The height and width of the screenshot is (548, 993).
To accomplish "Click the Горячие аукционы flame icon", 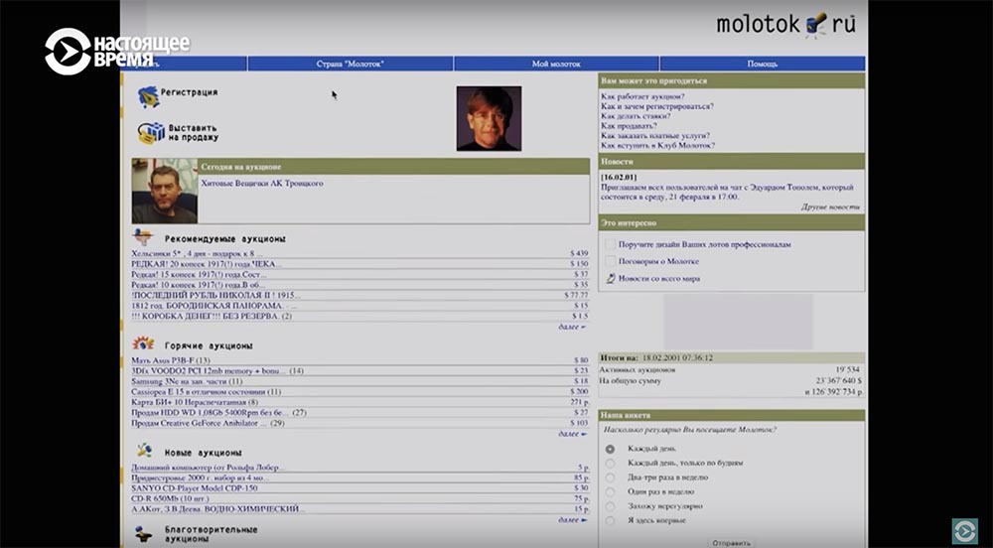I will point(143,343).
